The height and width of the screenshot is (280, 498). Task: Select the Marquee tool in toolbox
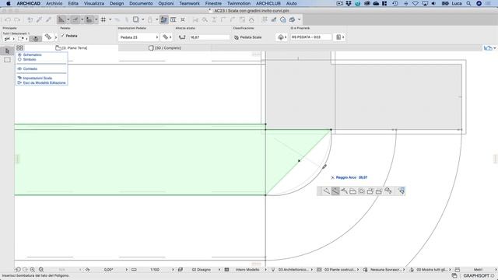(7, 60)
